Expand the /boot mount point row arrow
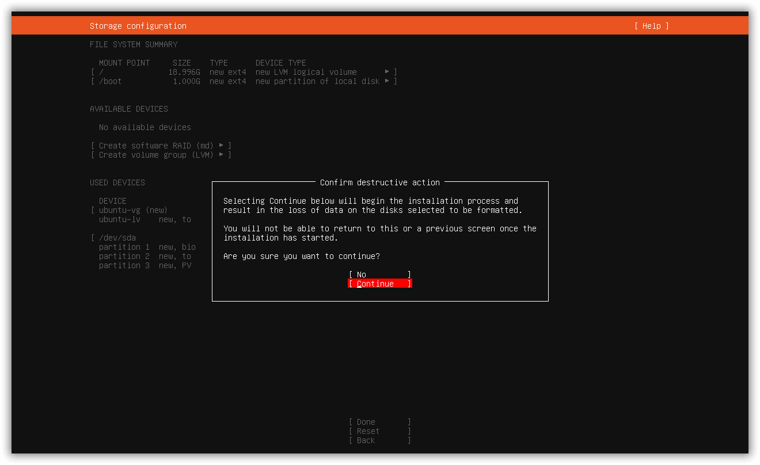This screenshot has width=760, height=465. (x=387, y=81)
